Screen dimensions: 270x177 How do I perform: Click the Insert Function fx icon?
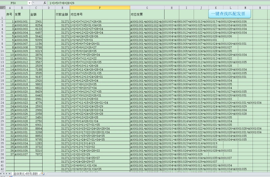point(45,3)
